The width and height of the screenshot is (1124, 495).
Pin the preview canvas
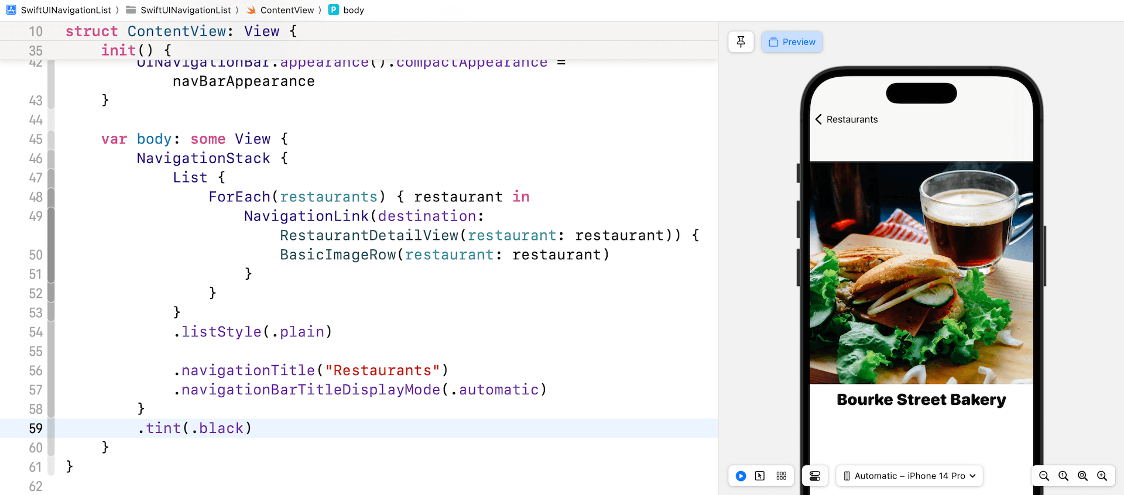click(741, 42)
